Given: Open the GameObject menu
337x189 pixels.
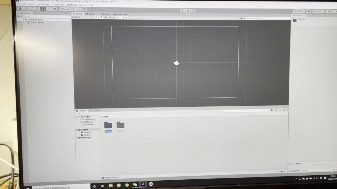Looking at the screenshot, I should [43, 5].
